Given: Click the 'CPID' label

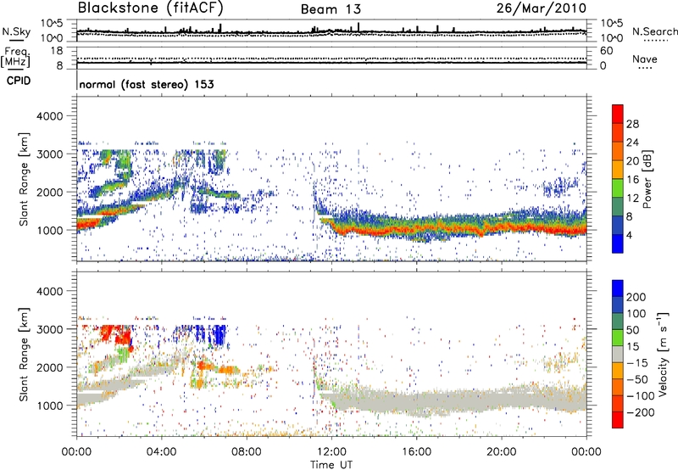Looking at the screenshot, I should (x=19, y=81).
